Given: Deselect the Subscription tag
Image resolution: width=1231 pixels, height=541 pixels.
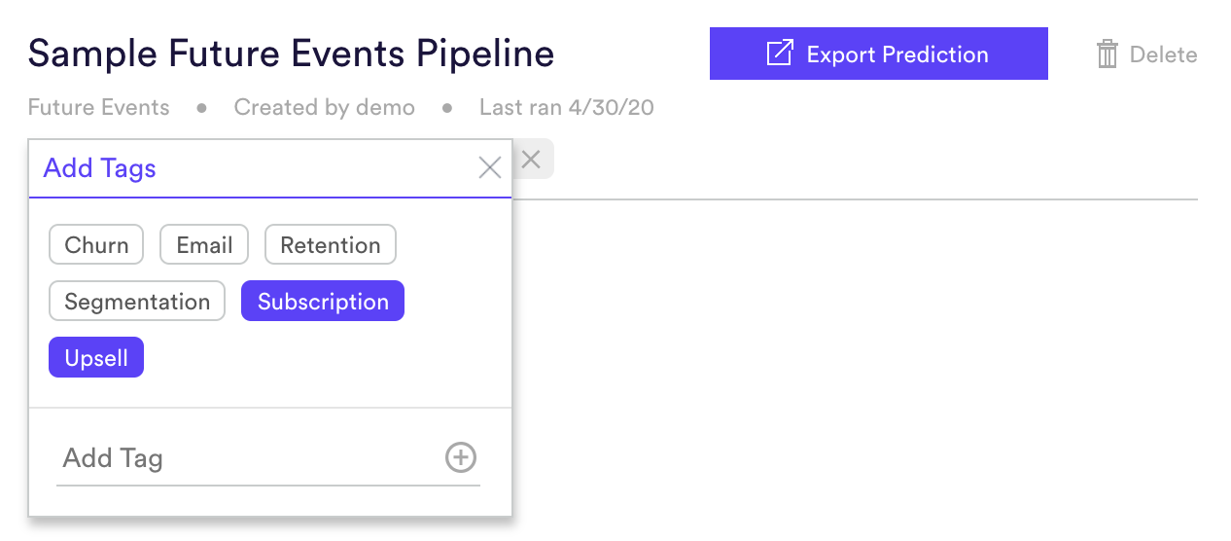Looking at the screenshot, I should coord(323,302).
